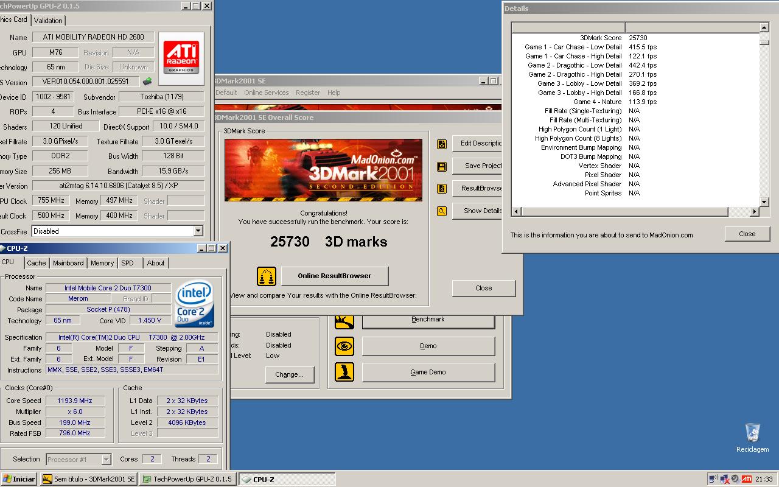Close the Overall Score dialog via Close button

click(x=484, y=288)
